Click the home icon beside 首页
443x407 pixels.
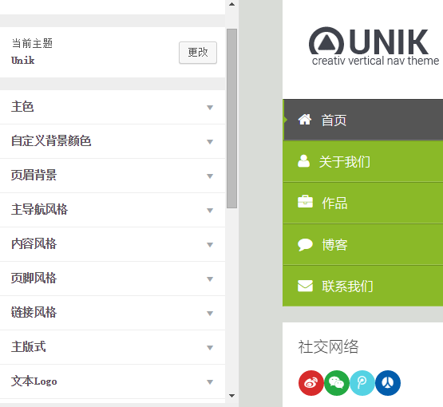(x=305, y=120)
